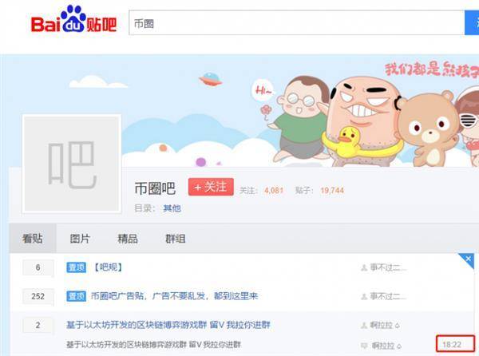Open the 其他 directory link
This screenshot has width=479, height=356.
click(x=172, y=208)
